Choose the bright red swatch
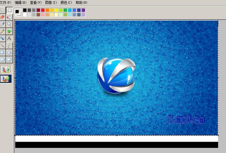Screen dimensions: 226x153 (43, 10)
